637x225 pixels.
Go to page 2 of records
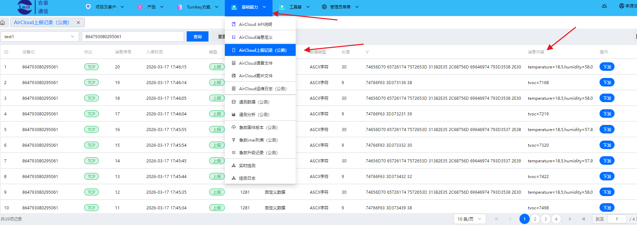pyautogui.click(x=535, y=219)
